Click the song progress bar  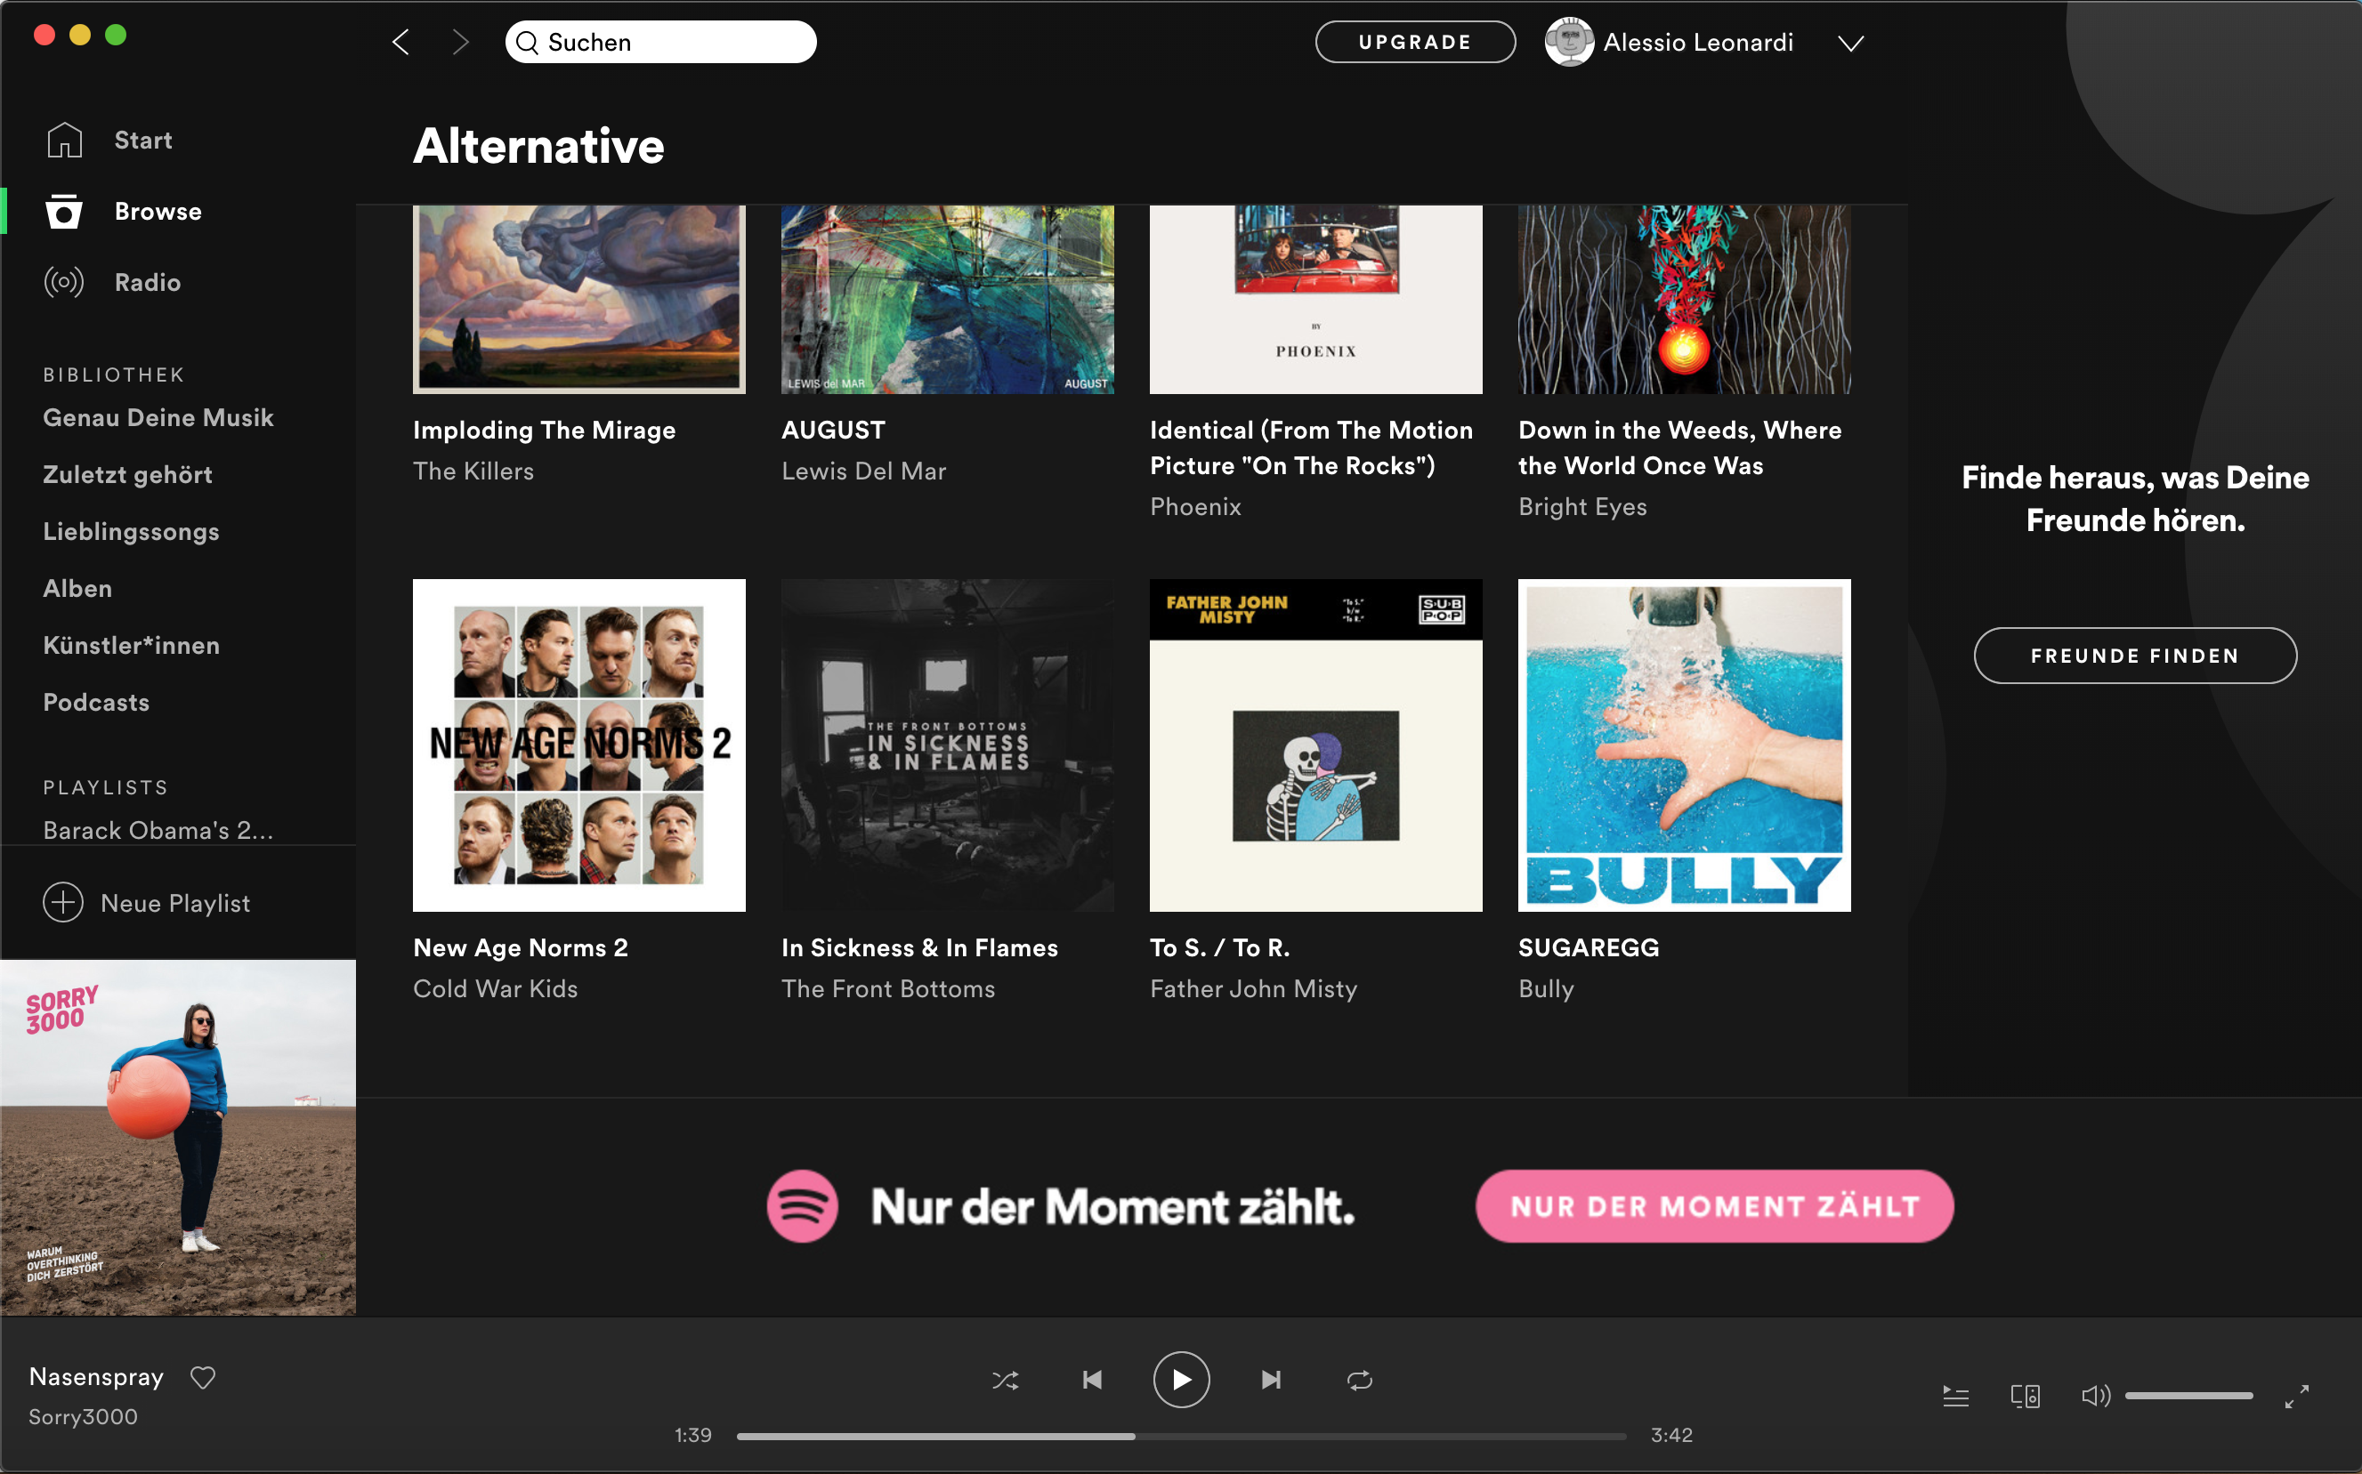click(x=1180, y=1436)
